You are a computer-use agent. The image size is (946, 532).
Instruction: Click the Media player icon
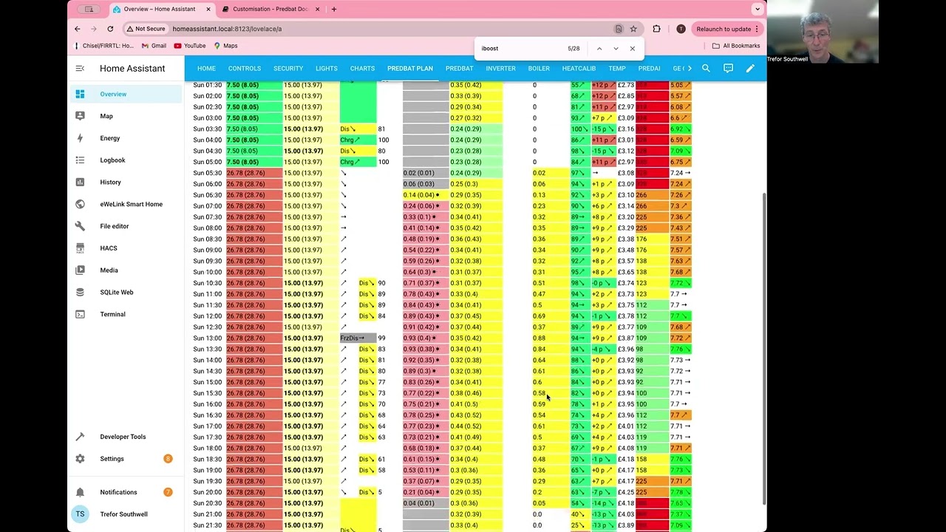point(80,270)
